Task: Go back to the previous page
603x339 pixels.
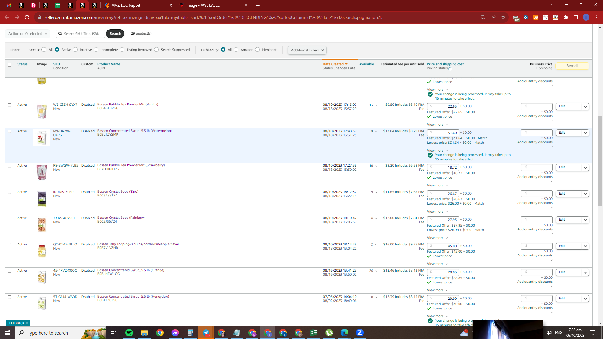Action: (x=7, y=17)
